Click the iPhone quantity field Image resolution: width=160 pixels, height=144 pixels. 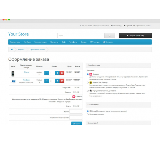coord(52,73)
